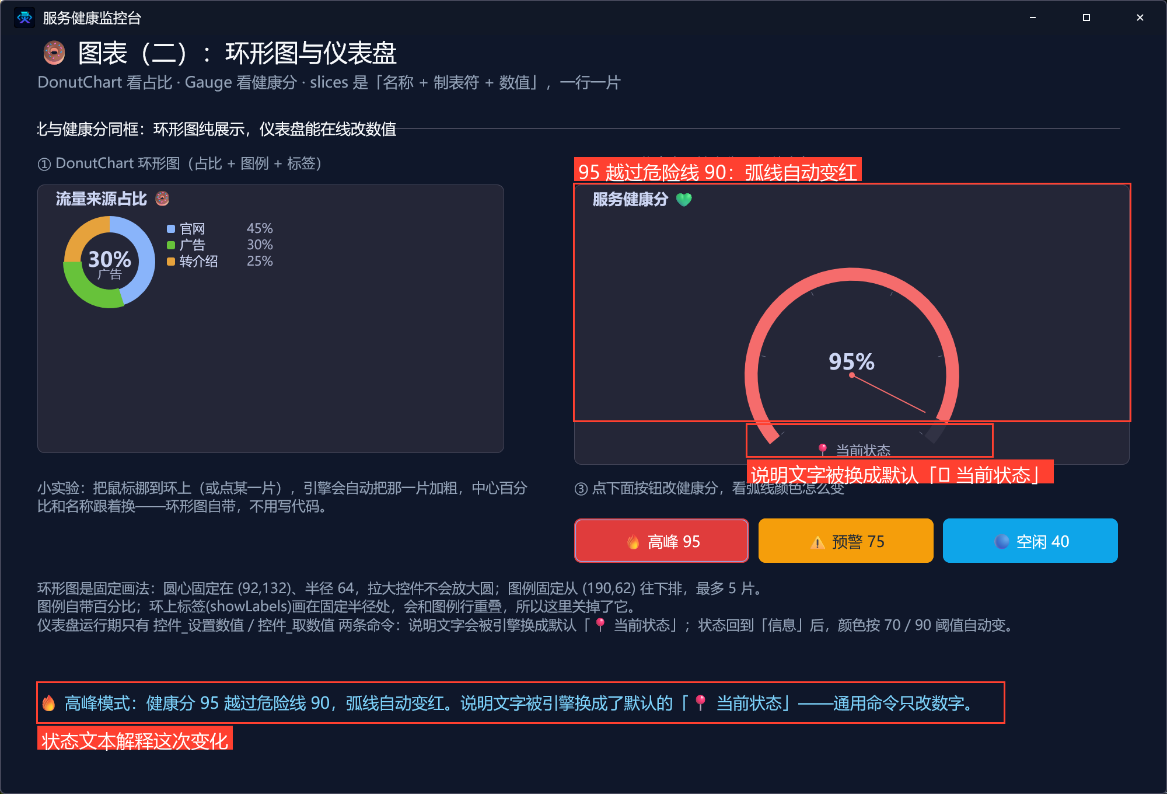Minimize the 服务健康监控台 window
The height and width of the screenshot is (794, 1167).
1033,18
